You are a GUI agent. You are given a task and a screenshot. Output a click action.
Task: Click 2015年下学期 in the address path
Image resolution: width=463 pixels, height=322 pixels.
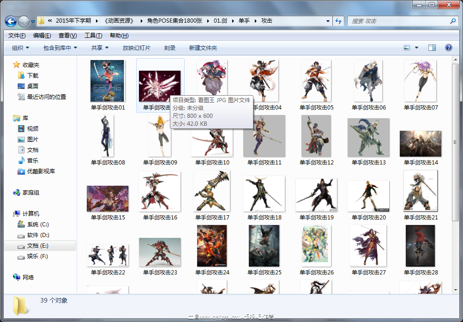[x=73, y=21]
